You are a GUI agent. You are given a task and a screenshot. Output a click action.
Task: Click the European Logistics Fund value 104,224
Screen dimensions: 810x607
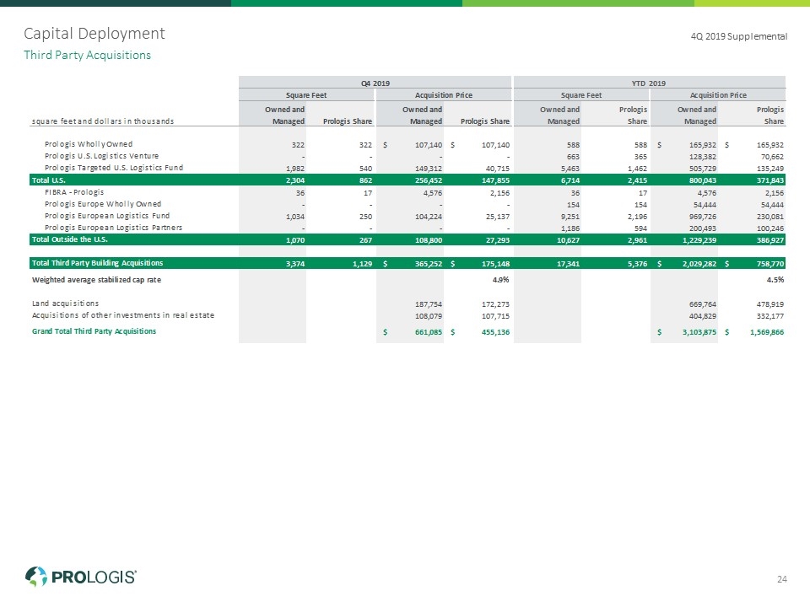coord(429,217)
